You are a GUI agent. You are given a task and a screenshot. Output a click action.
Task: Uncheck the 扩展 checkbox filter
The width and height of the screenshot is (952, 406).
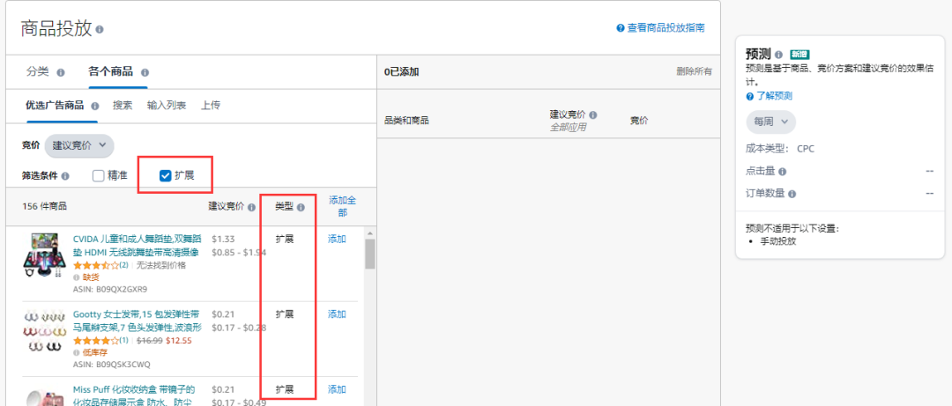point(165,175)
